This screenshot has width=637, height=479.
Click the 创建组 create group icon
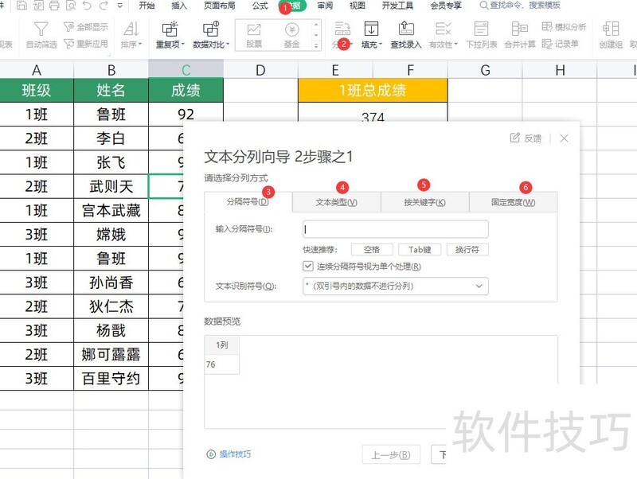(x=611, y=29)
